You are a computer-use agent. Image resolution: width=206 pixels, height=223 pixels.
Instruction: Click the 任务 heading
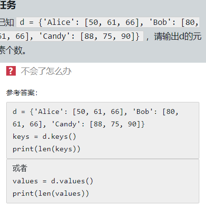pyautogui.click(x=8, y=5)
